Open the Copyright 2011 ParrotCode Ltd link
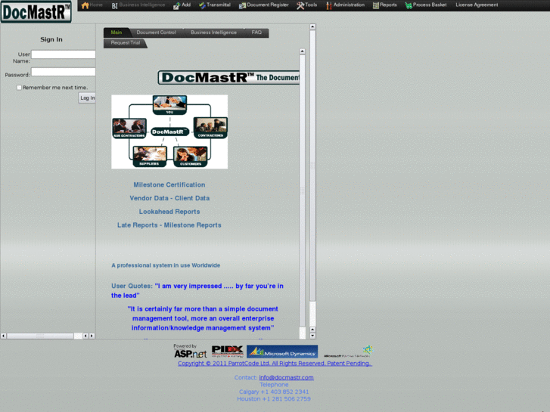550x412 pixels. [275, 364]
